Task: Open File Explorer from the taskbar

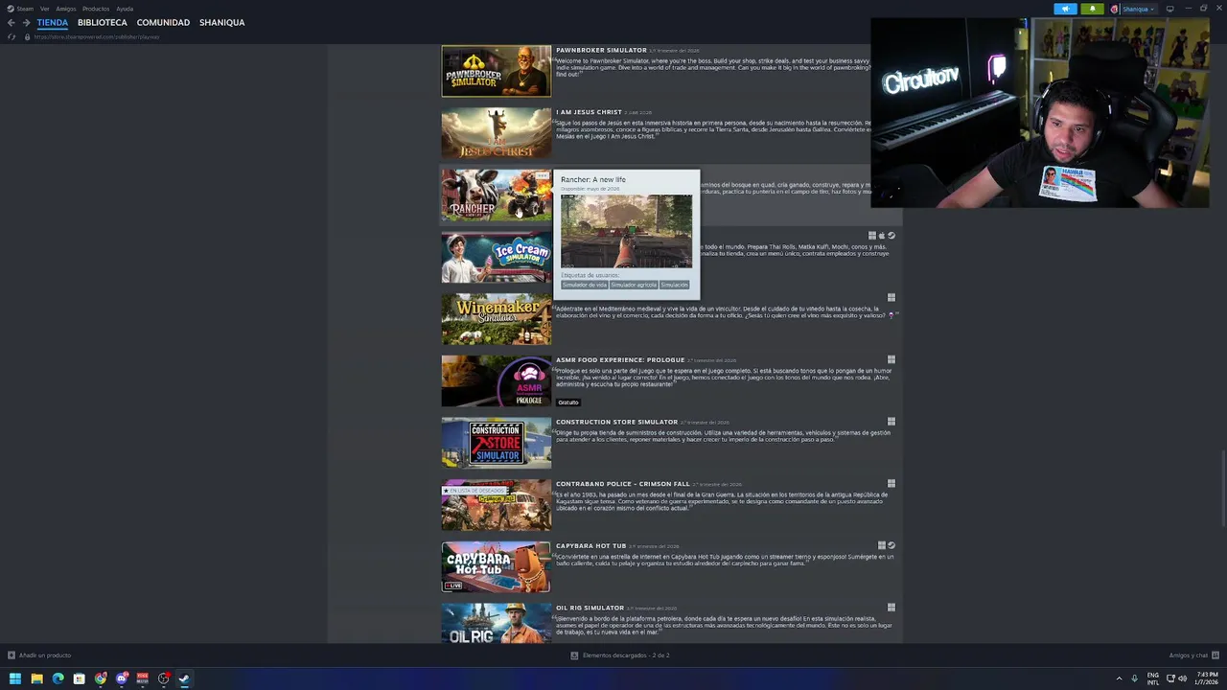Action: pyautogui.click(x=36, y=678)
